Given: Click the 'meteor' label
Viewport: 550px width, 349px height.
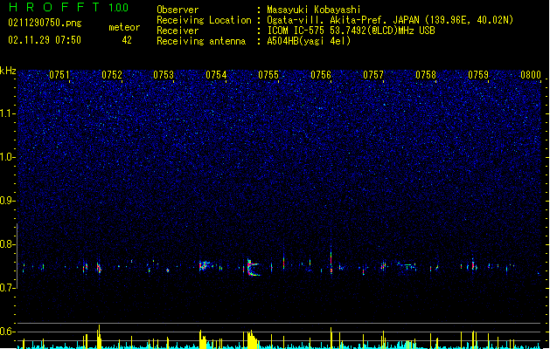Looking at the screenshot, I should (124, 27).
